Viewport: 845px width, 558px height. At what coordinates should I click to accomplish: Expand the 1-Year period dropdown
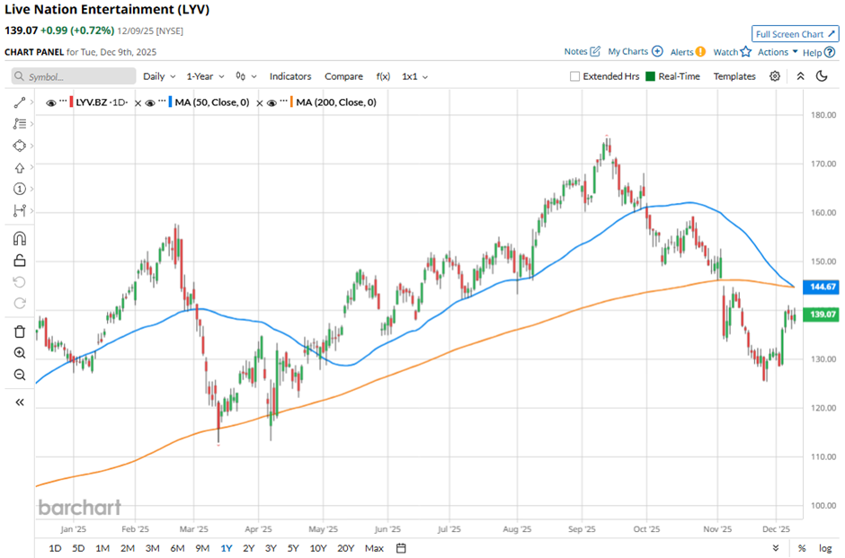[205, 76]
